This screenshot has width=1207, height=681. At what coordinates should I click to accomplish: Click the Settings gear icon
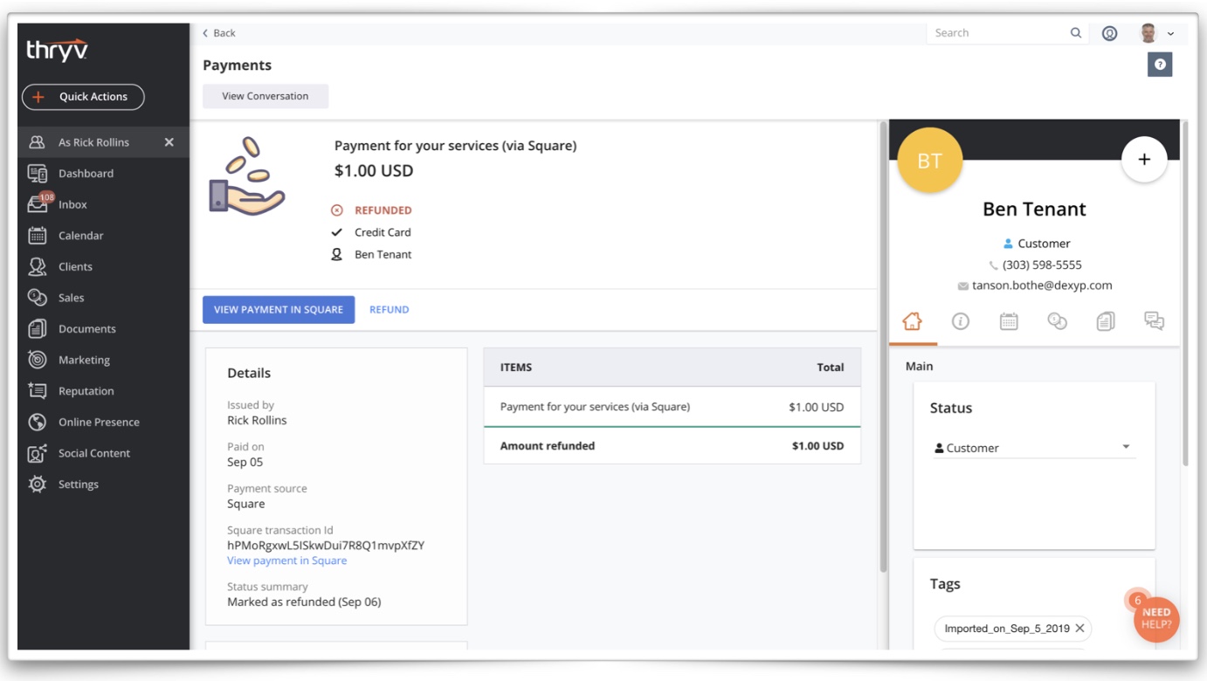coord(38,485)
